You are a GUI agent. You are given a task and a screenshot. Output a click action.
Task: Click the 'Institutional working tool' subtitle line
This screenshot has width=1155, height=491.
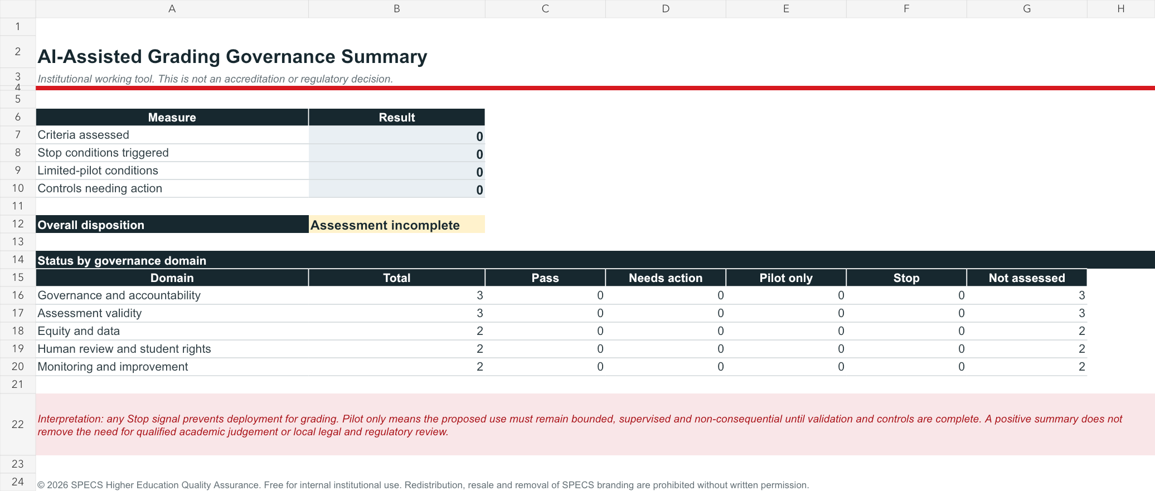click(x=215, y=79)
